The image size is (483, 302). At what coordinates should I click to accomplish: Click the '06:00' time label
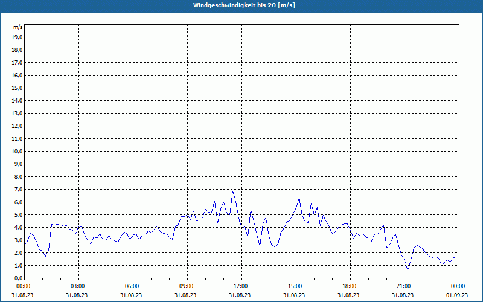tap(133, 286)
